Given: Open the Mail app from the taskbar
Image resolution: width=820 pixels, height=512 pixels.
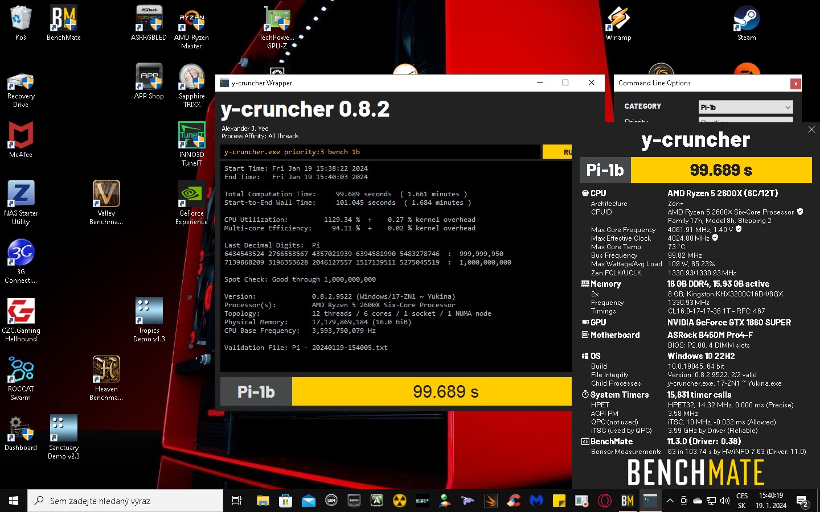Looking at the screenshot, I should click(x=308, y=501).
